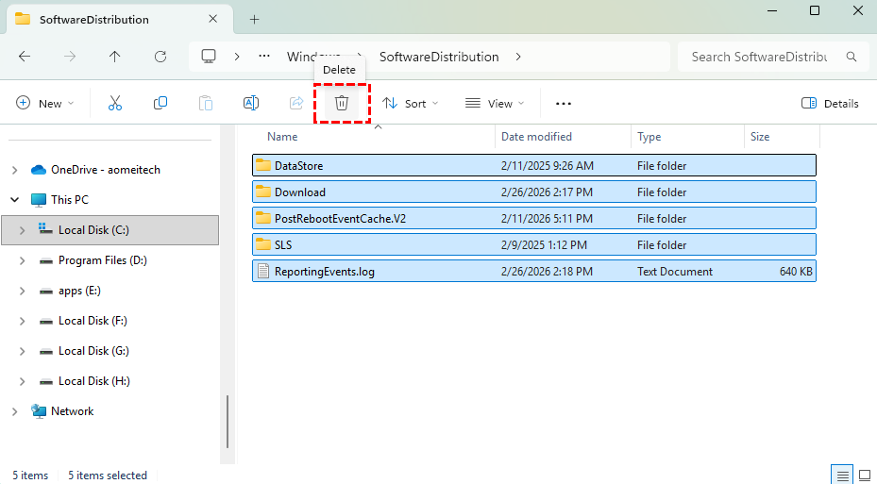Click the Delete trash can icon
Screen dimensions: 877x484
(342, 103)
